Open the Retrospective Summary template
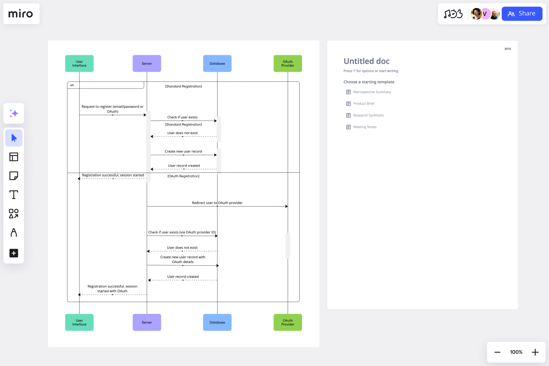This screenshot has width=549, height=366. [372, 92]
